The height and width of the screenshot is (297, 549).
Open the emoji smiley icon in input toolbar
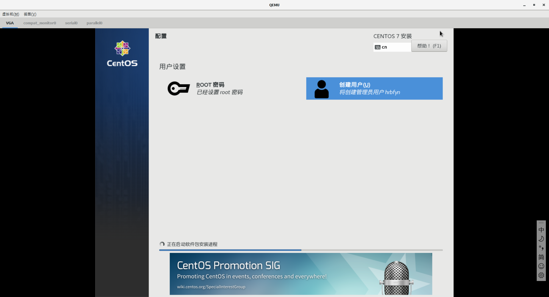point(541,266)
